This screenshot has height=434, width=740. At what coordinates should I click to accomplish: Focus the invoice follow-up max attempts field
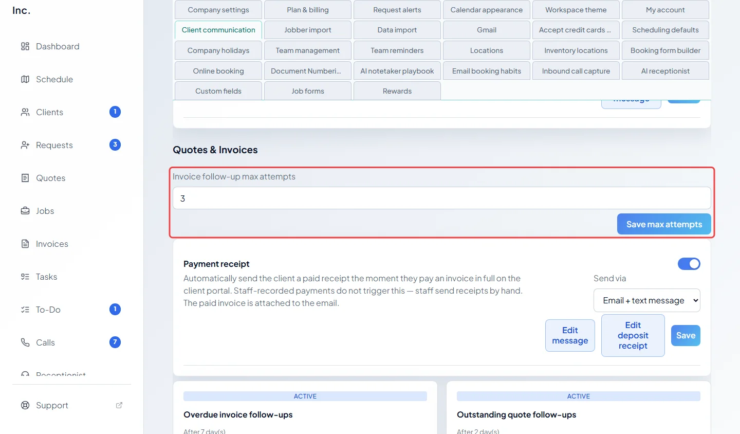(442, 198)
